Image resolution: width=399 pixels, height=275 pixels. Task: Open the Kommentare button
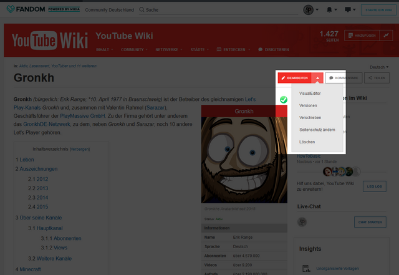[344, 78]
